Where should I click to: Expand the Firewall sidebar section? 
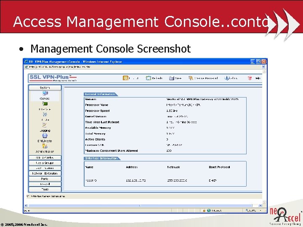click(45, 184)
